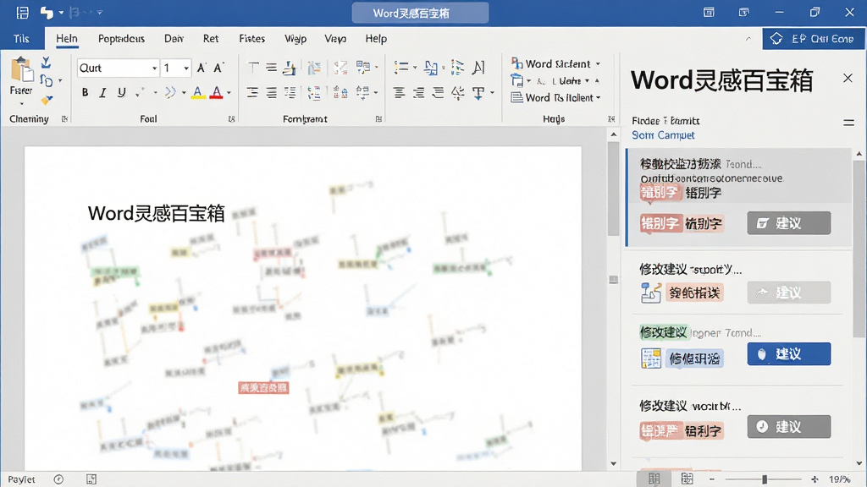Open the Tils tab
This screenshot has width=867, height=487.
point(21,39)
